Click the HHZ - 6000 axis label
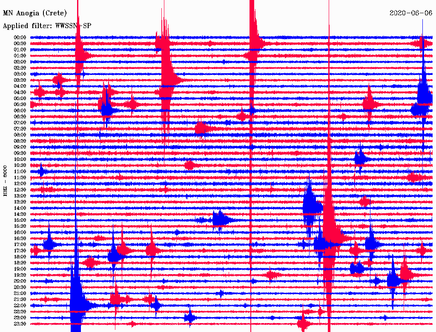Screen dimensions: 436x332 pos(5,181)
